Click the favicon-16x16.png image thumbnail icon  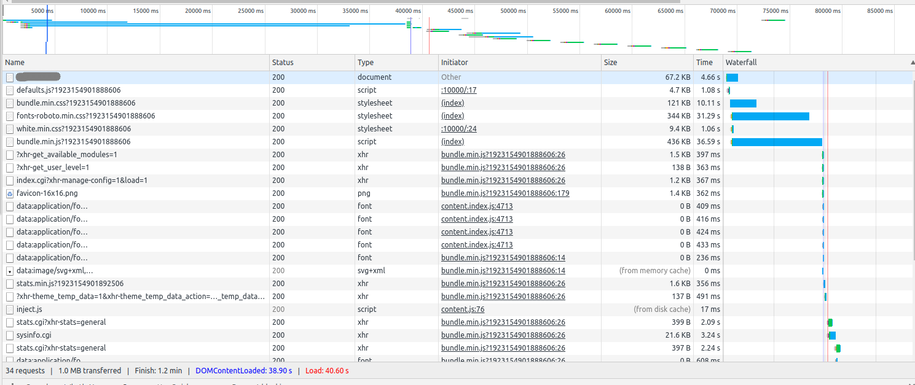pos(9,193)
